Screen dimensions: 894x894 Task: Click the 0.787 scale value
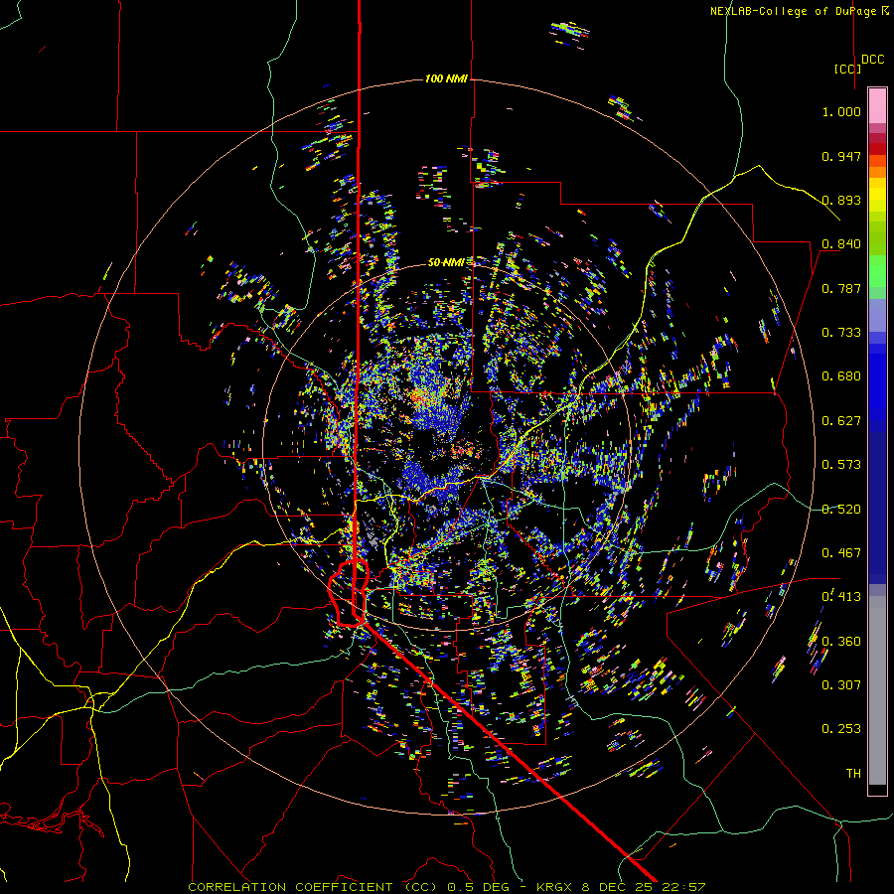(841, 288)
